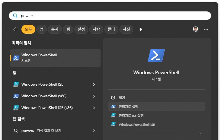The image size is (220, 140).
Task: Click the web search magnifier icon beside powers
Action: (x=16, y=131)
